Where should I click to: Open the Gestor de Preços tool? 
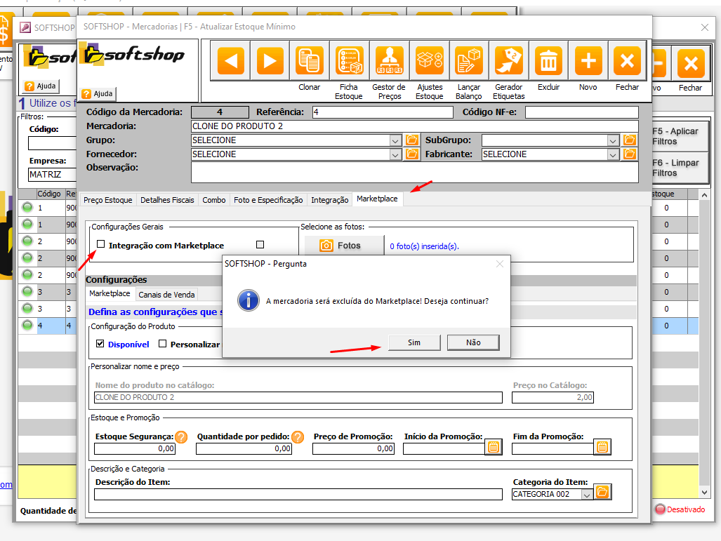[x=388, y=62]
